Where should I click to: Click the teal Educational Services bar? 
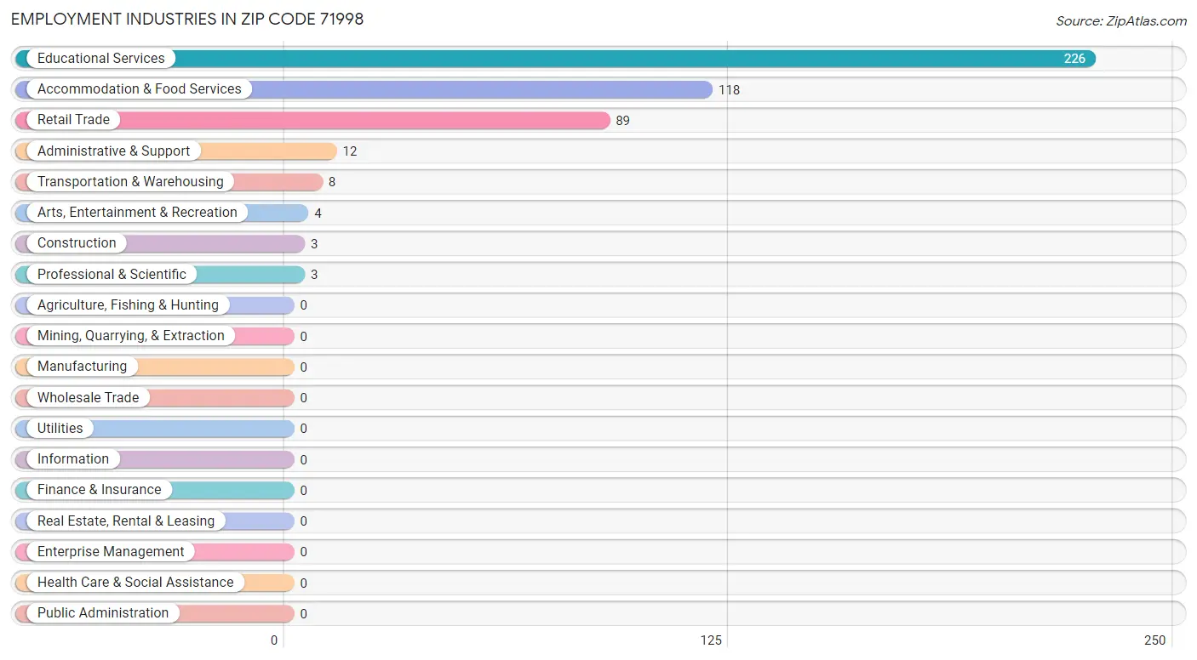[x=555, y=59]
